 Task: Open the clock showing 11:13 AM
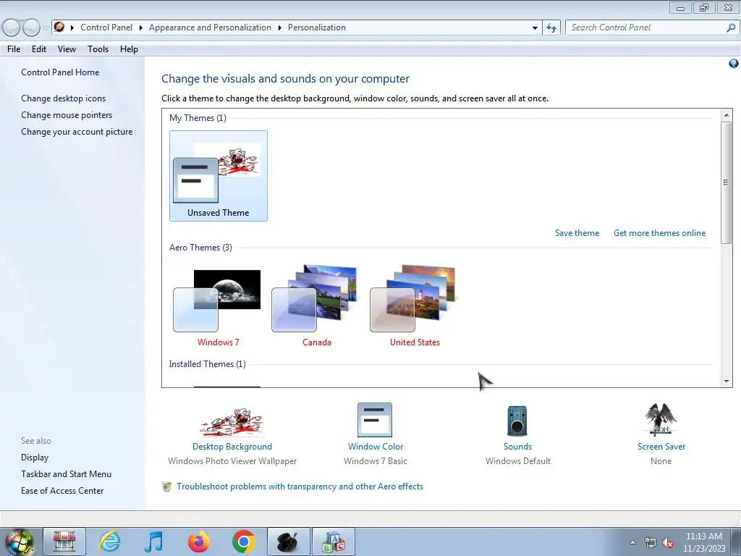[x=703, y=542]
